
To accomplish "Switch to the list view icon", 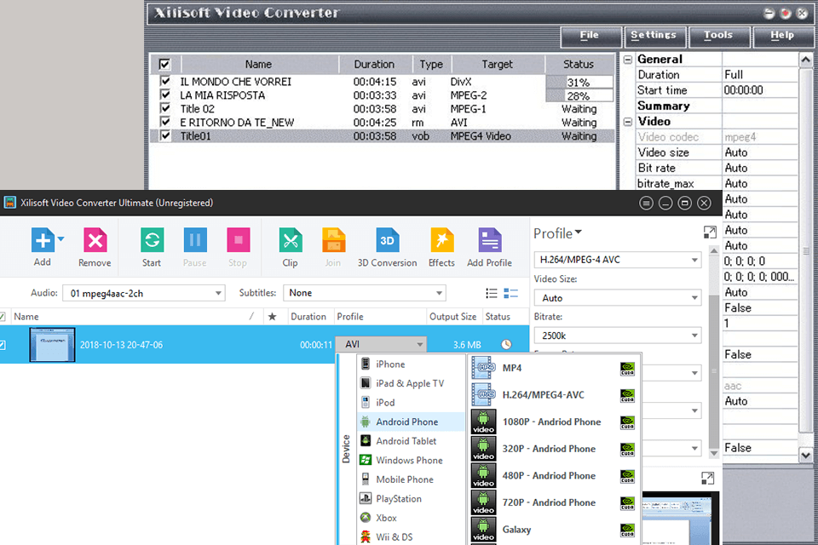I will click(x=492, y=293).
